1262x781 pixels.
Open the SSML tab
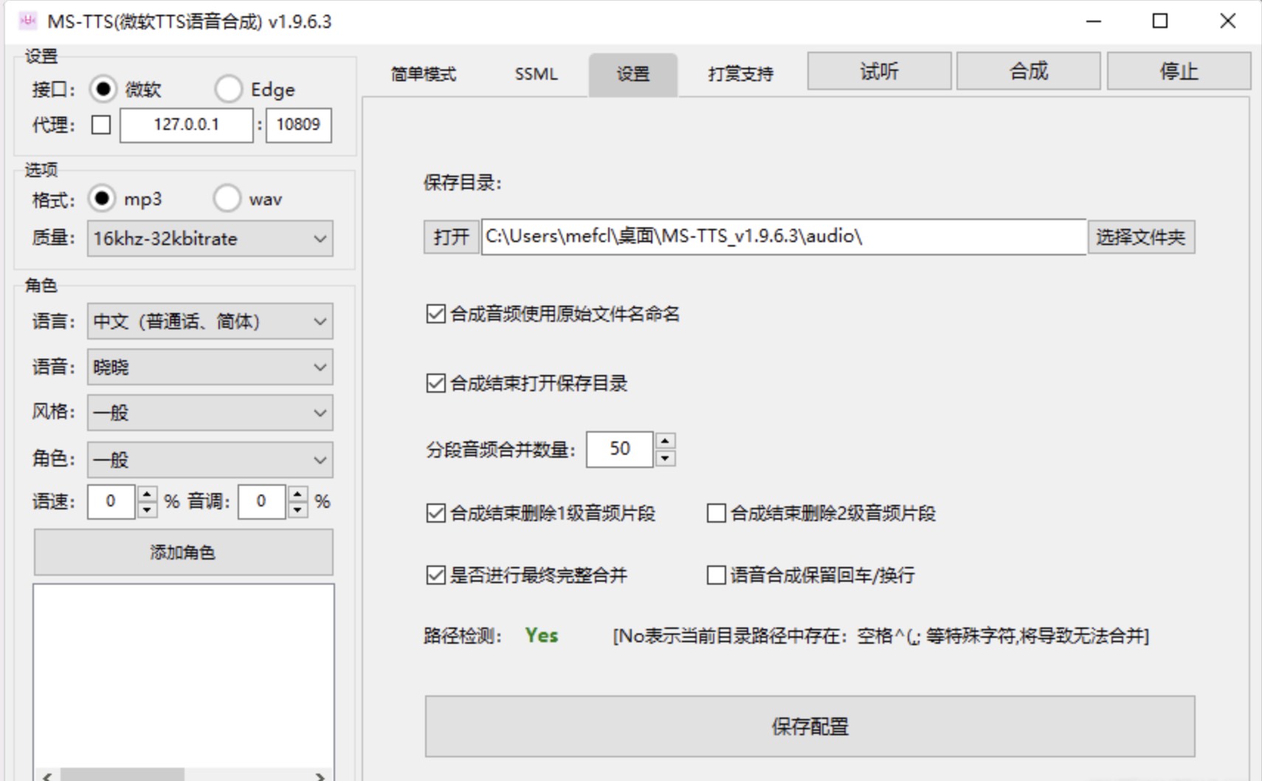click(536, 74)
